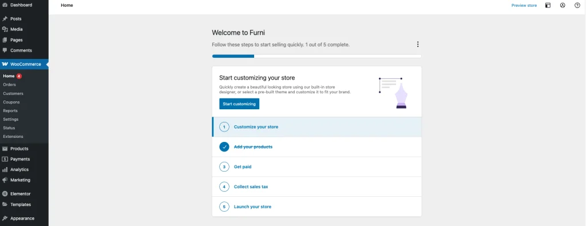Click the step 5 circle number icon
The height and width of the screenshot is (226, 586).
point(224,207)
